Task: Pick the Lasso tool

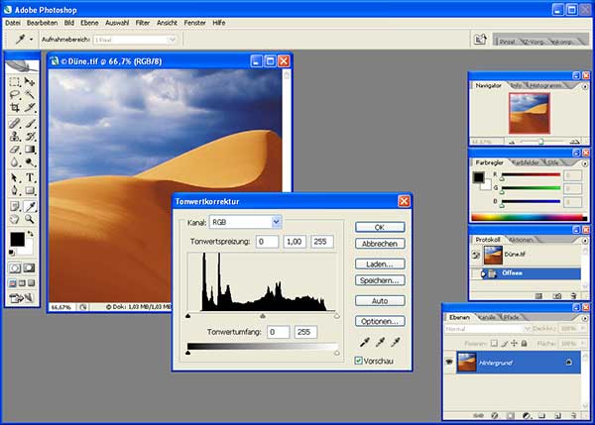Action: [15, 94]
